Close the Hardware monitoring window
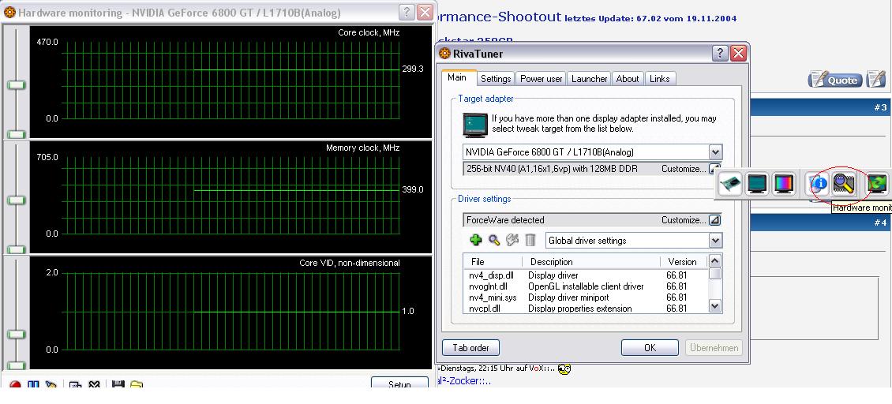The height and width of the screenshot is (404, 892). coord(425,12)
